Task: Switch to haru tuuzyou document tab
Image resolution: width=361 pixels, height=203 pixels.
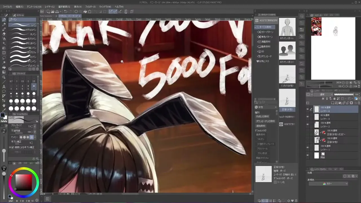Action: coord(48,16)
